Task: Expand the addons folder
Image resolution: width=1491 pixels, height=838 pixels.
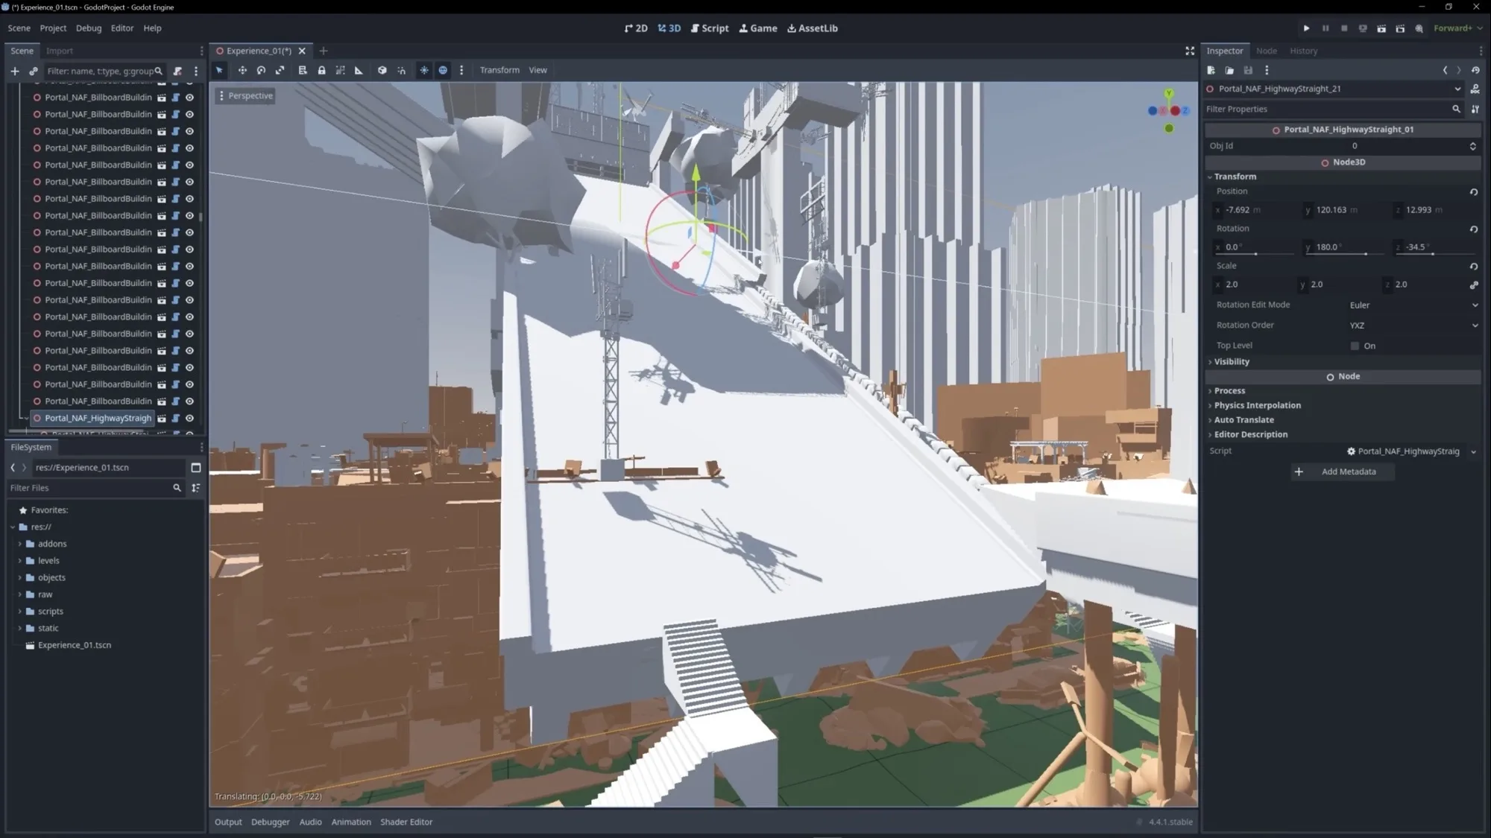Action: point(20,544)
